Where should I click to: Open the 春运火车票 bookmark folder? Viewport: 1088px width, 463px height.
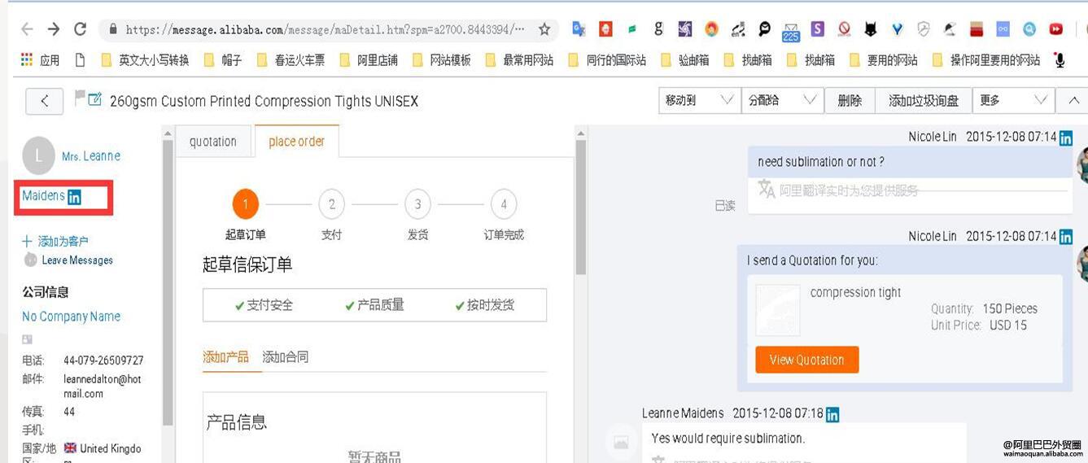[291, 59]
